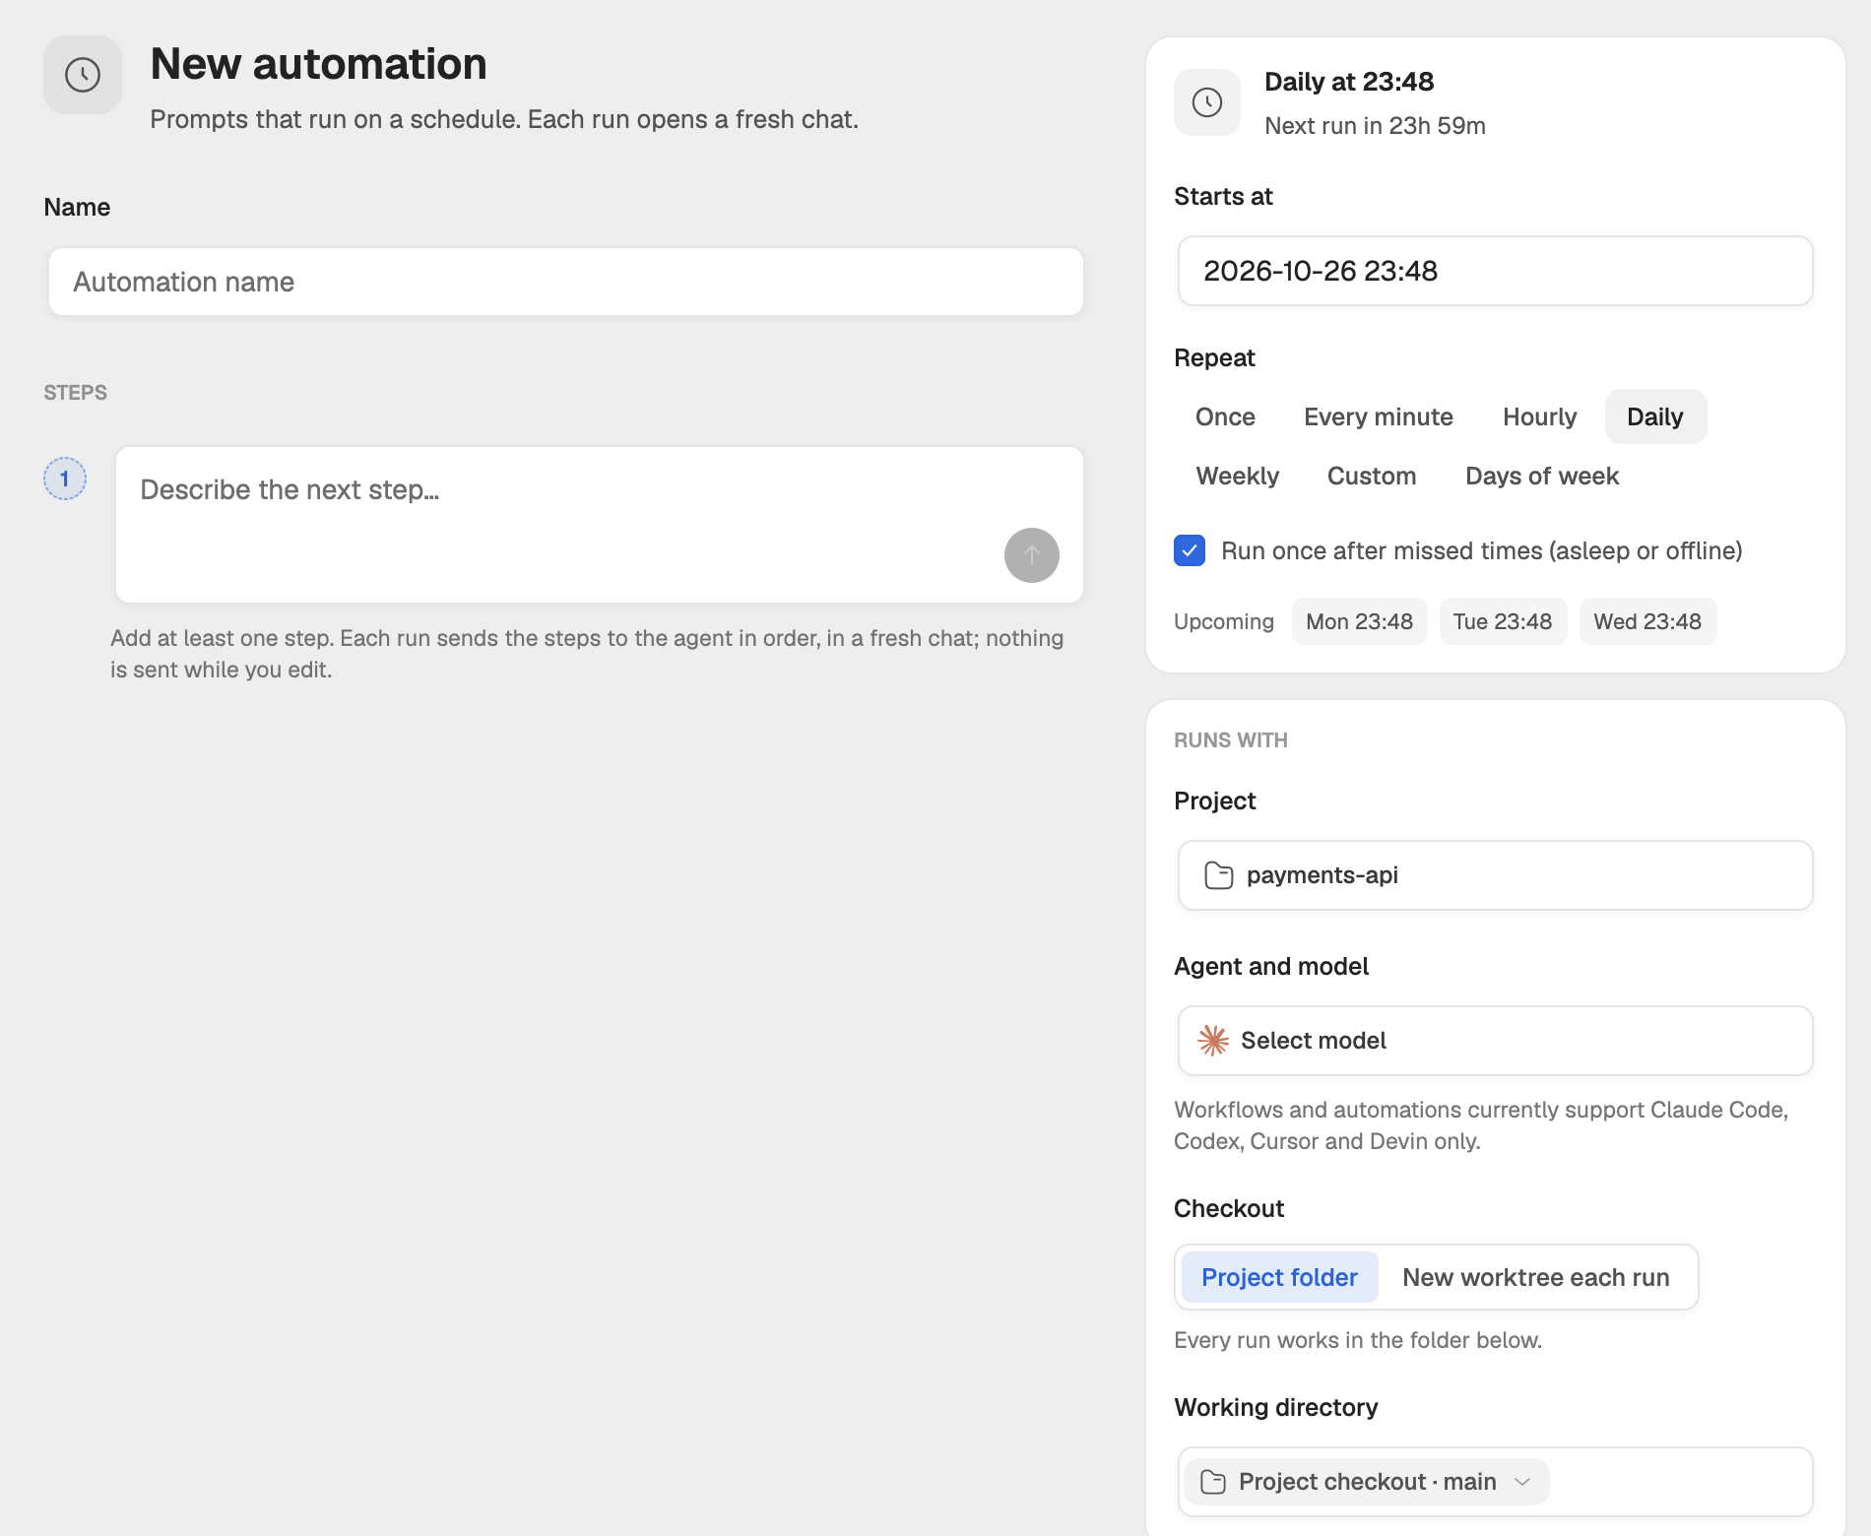Click the Working directory field
This screenshot has width=1871, height=1536.
click(1495, 1482)
